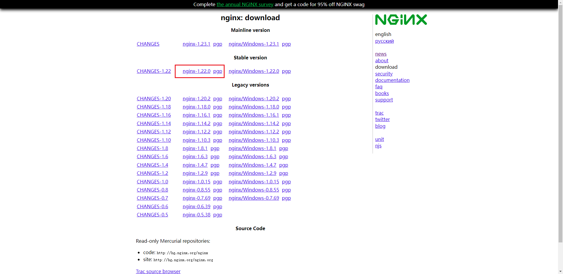The image size is (563, 274).
Task: Open CHANGES-0.5 changelog
Action: pos(152,215)
